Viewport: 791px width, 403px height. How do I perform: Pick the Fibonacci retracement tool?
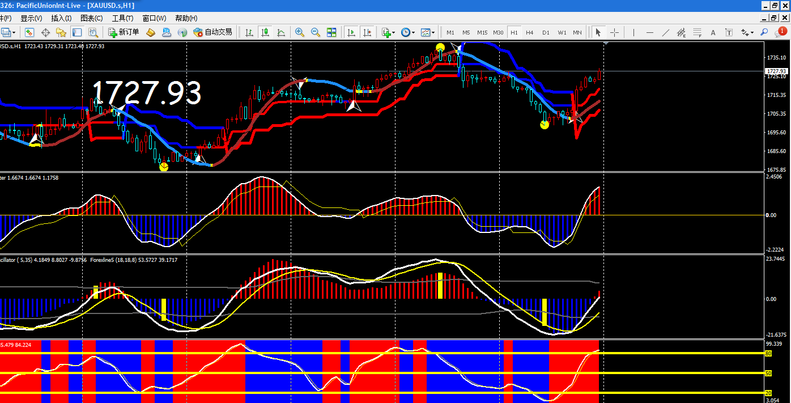click(x=697, y=32)
